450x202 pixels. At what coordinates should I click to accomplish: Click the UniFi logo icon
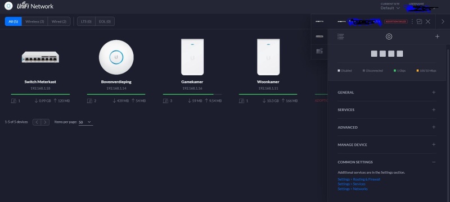point(8,6)
